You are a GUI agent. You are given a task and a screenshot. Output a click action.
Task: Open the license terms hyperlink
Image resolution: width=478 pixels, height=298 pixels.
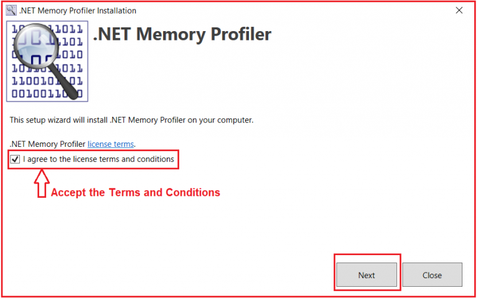pos(111,144)
